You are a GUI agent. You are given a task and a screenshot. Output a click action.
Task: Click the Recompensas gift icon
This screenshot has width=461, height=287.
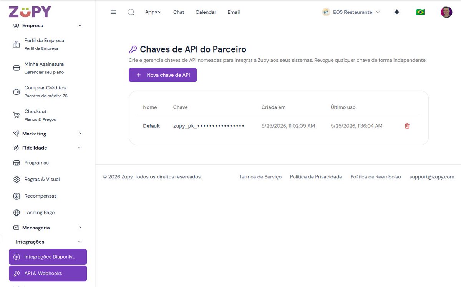tap(17, 196)
